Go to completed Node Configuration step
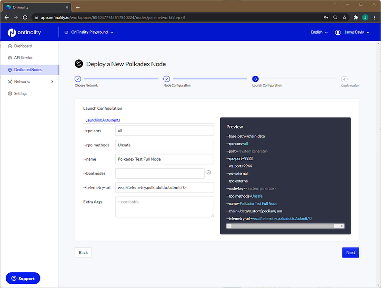This screenshot has height=288, width=381. [x=166, y=79]
